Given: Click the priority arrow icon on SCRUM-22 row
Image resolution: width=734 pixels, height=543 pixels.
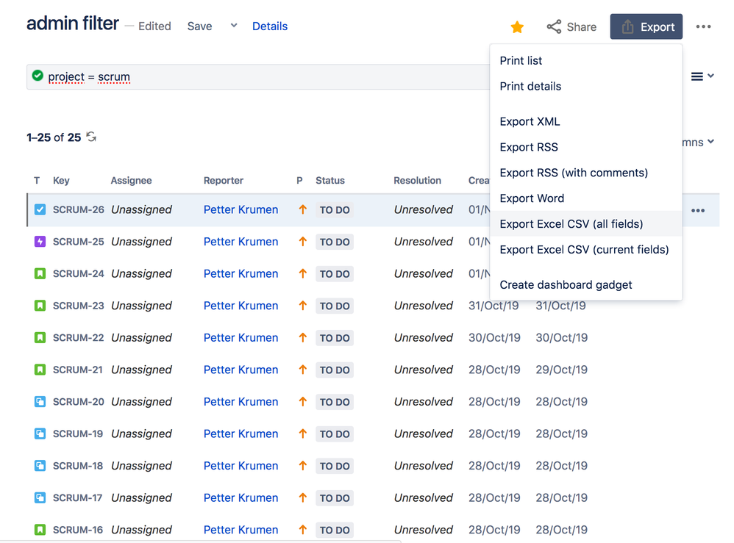Looking at the screenshot, I should [302, 337].
